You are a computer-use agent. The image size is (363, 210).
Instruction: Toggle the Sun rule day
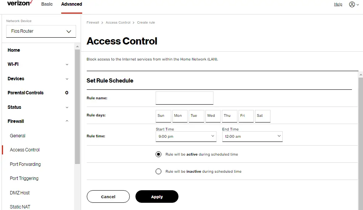pos(164,116)
